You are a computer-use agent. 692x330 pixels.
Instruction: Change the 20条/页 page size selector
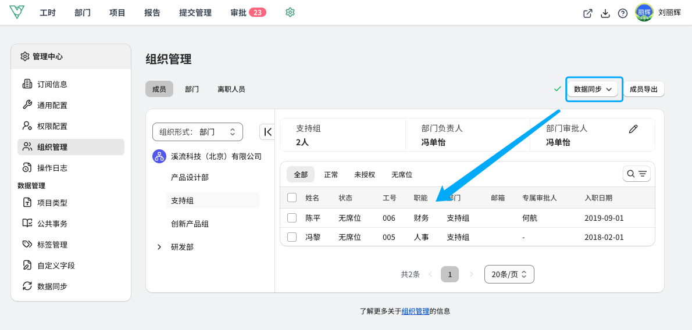coord(509,274)
